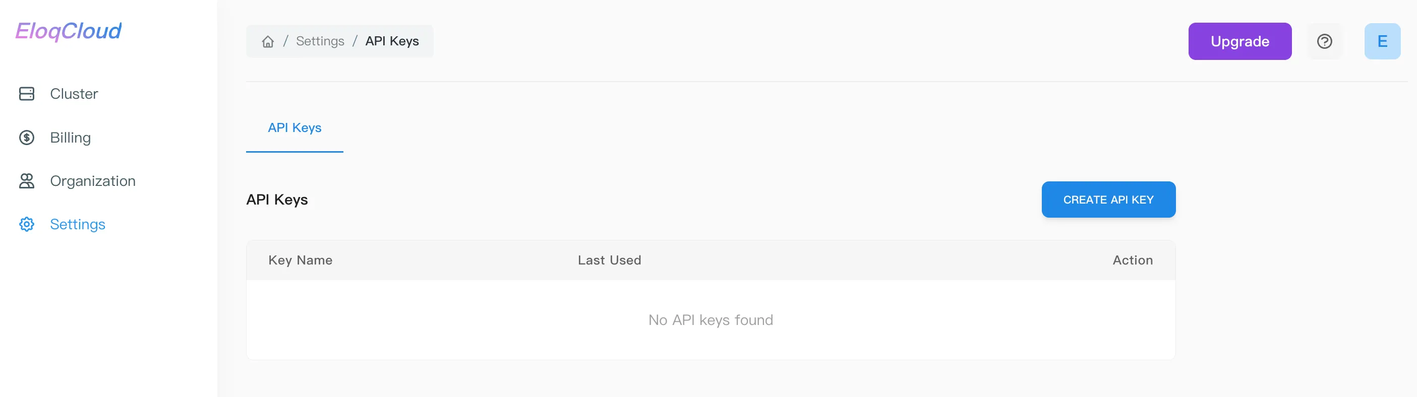Open the Cluster section from the sidebar
Viewport: 1417px width, 397px height.
click(74, 94)
